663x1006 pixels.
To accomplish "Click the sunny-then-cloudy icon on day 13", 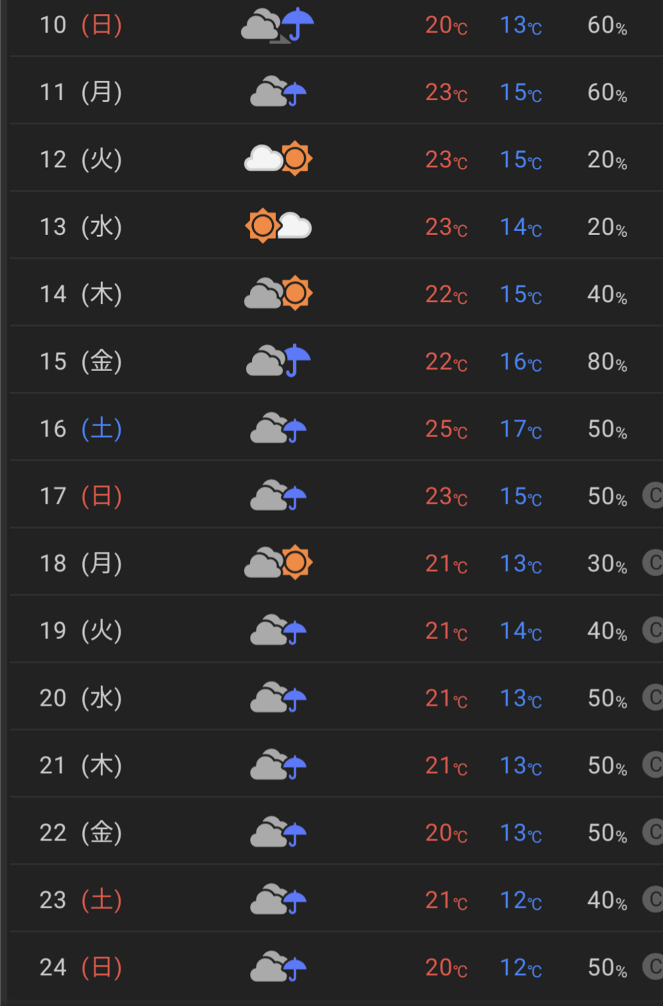I will 278,226.
